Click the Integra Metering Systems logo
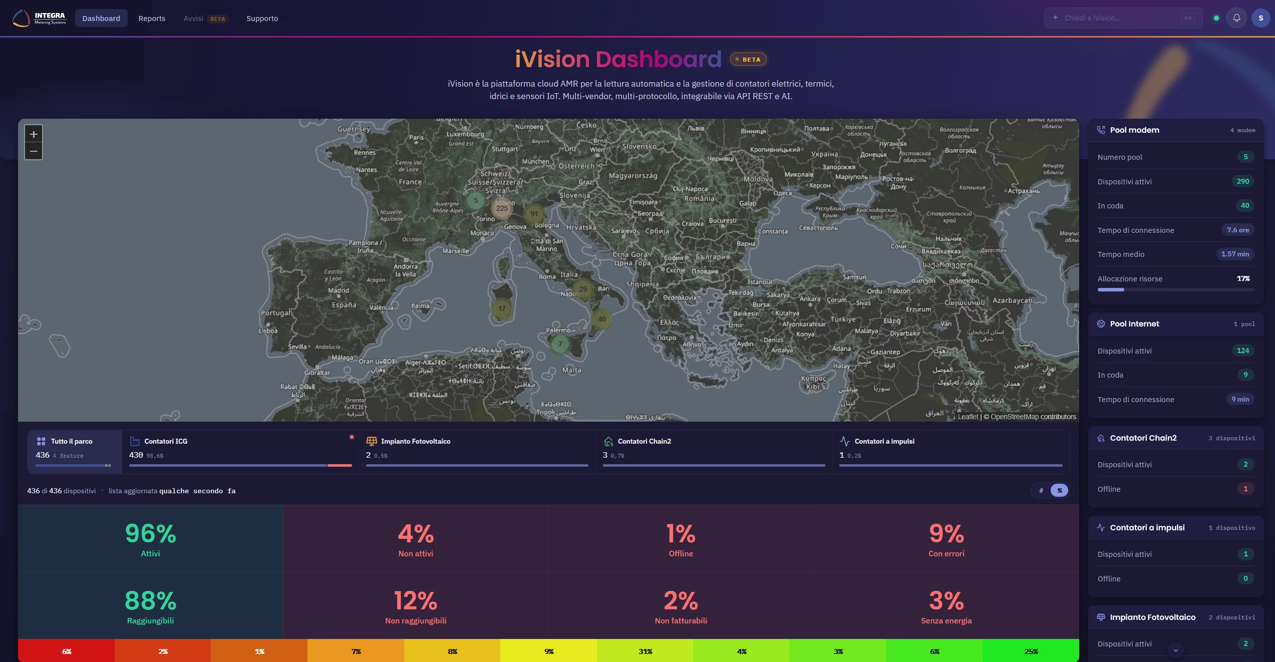Screen dimensions: 1275x662 [39, 18]
